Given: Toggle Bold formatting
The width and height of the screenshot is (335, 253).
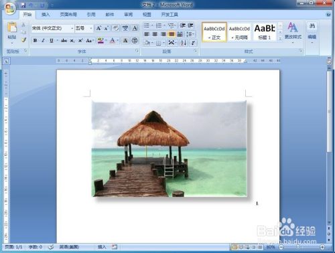Looking at the screenshot, I should [x=35, y=41].
